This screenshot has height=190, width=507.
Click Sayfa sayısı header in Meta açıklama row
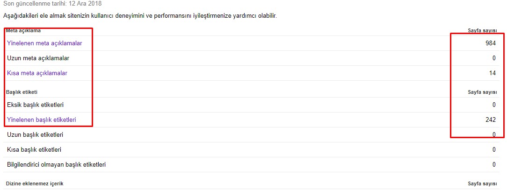coord(482,31)
